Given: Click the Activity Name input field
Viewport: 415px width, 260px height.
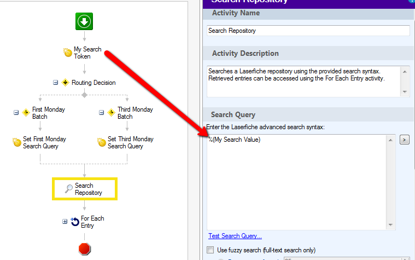Looking at the screenshot, I should click(308, 31).
